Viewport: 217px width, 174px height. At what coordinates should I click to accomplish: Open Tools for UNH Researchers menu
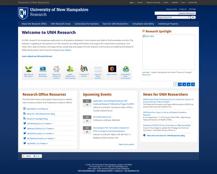[x=115, y=24]
